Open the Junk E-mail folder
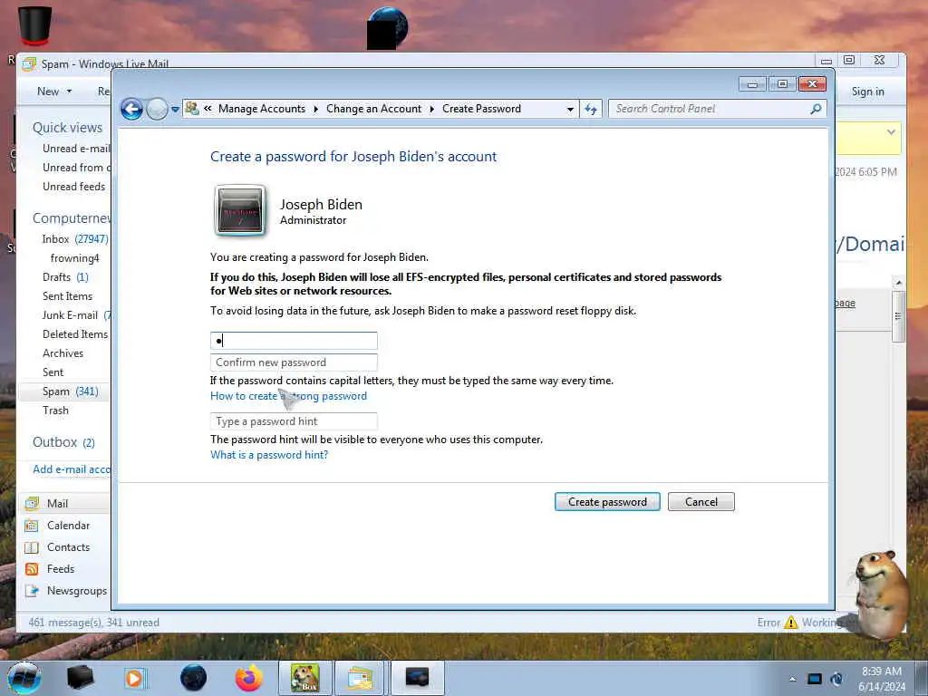Viewport: 928px width, 696px height. (76, 315)
